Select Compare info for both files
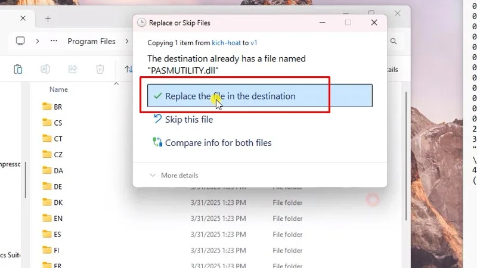 pos(218,143)
